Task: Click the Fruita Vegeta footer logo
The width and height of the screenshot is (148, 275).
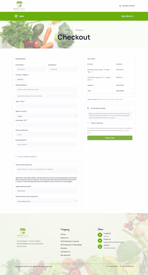Action: pos(23,233)
